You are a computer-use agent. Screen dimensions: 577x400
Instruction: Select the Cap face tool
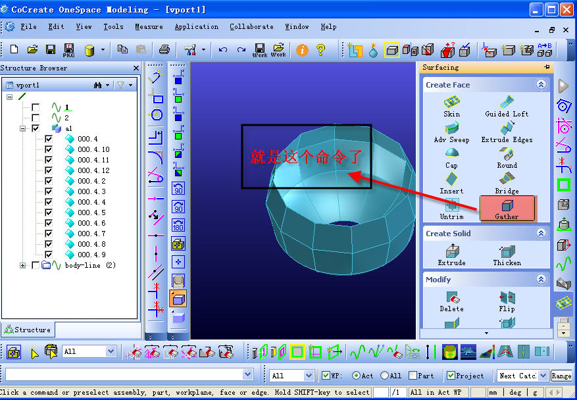click(x=451, y=159)
